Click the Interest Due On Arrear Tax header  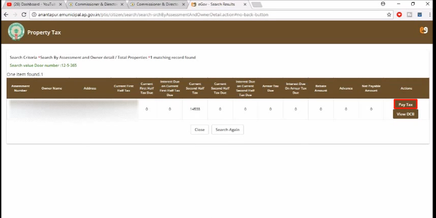pos(296,89)
